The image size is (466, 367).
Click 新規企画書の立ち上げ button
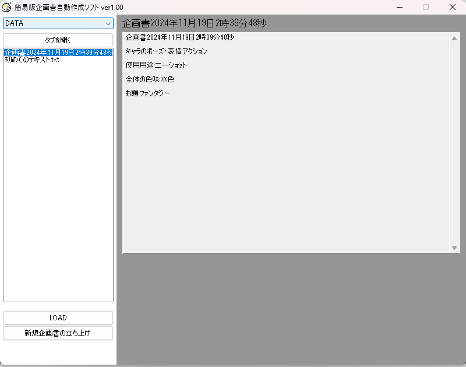[x=58, y=333]
